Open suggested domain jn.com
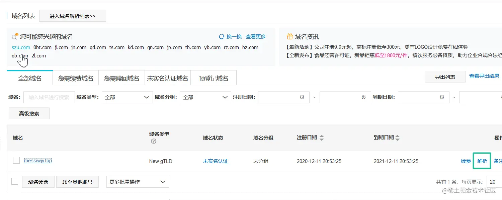Viewport: 502px width, 200px height. pyautogui.click(x=79, y=47)
